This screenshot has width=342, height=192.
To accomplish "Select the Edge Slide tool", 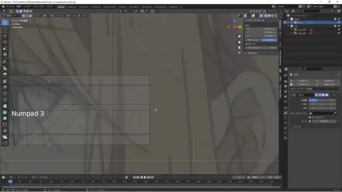I will coord(5,125).
